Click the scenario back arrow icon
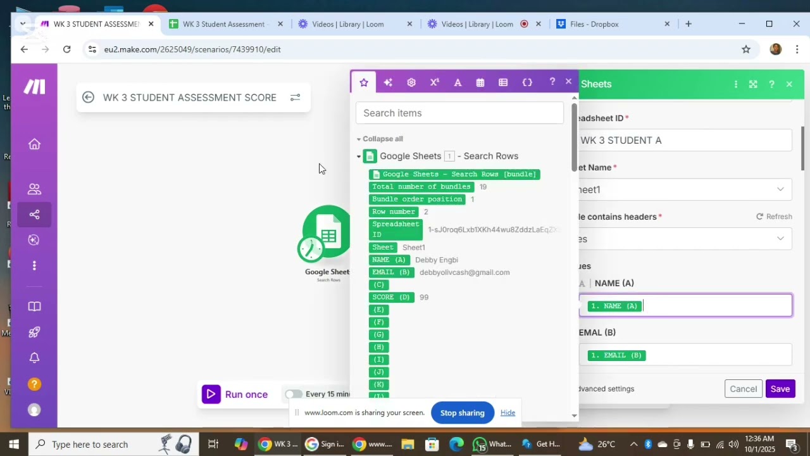 [x=88, y=98]
